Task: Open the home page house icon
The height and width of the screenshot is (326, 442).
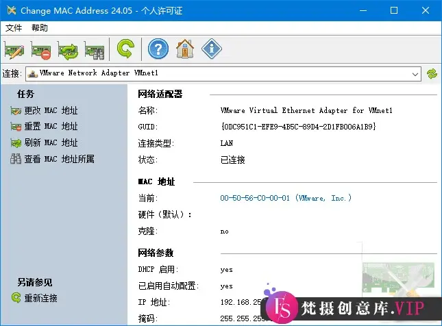Action: click(185, 49)
